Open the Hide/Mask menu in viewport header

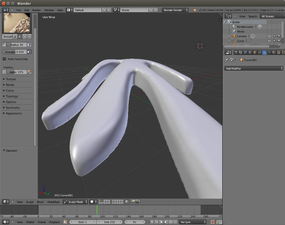53,202
